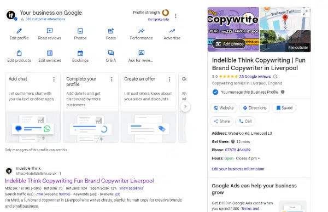Click Show backlinks link

coord(131,188)
